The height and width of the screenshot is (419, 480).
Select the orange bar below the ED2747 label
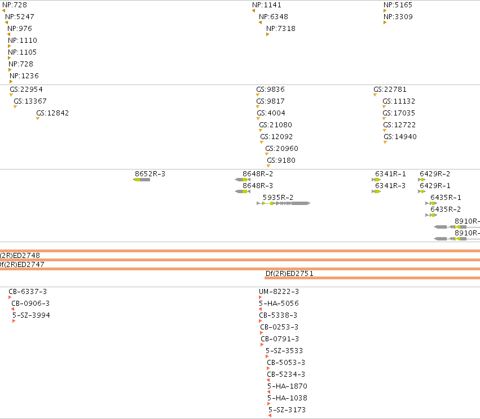[240, 269]
